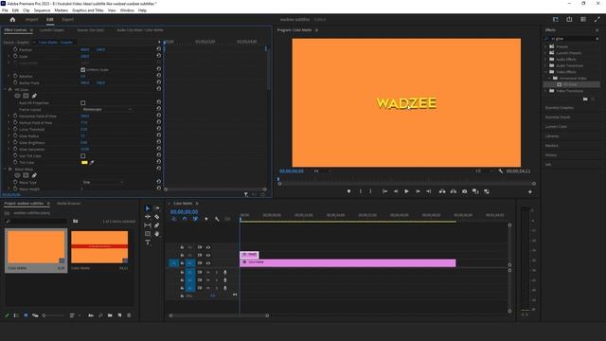The width and height of the screenshot is (606, 341).
Task: Toggle animation stopwatch for Glow Radius
Action: 15,135
